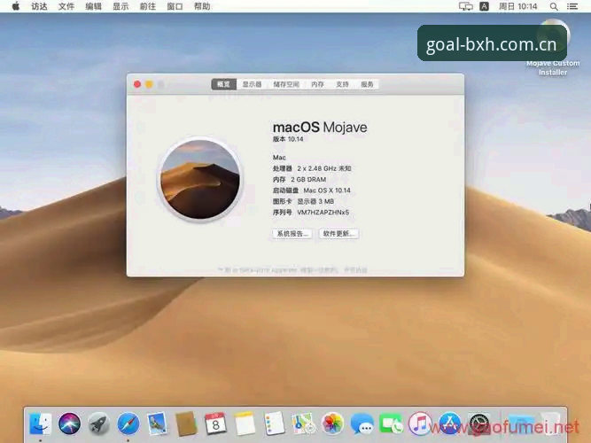Switch to the 显示器 tab
The height and width of the screenshot is (443, 591).
[x=252, y=84]
